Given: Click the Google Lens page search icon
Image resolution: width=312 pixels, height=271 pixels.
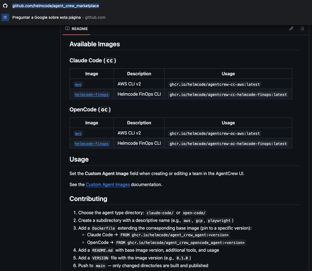Looking at the screenshot, I should click(5, 17).
